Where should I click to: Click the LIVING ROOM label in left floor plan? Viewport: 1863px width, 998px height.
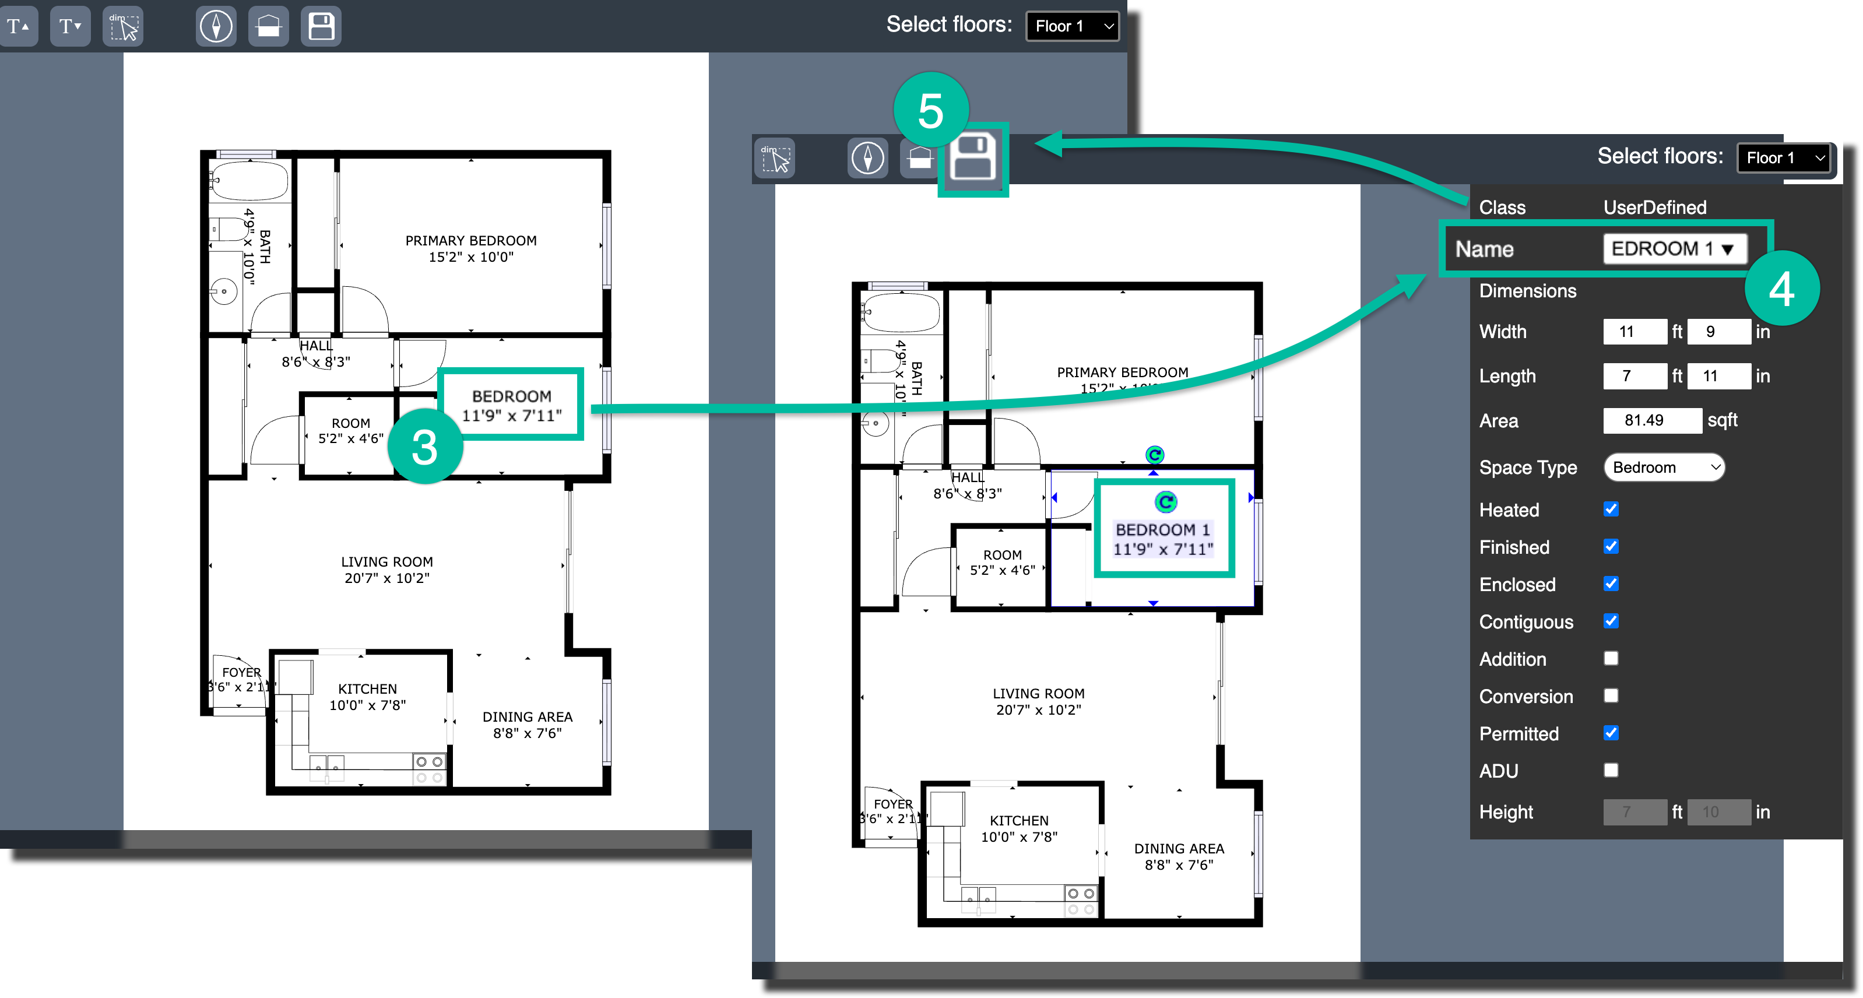coord(387,570)
